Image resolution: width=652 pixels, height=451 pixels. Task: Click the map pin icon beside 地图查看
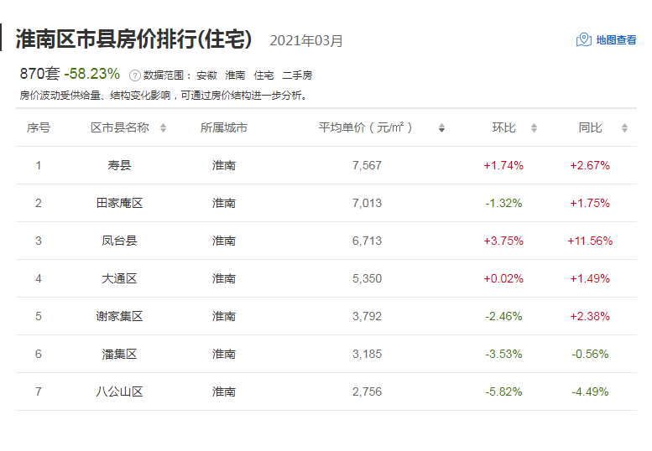tap(584, 40)
